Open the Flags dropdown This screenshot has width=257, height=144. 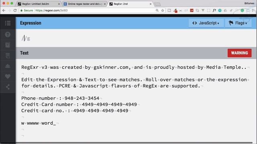coord(238,23)
